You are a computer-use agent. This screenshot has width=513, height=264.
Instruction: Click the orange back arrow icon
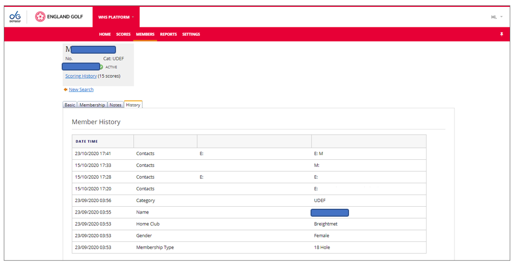click(x=65, y=89)
